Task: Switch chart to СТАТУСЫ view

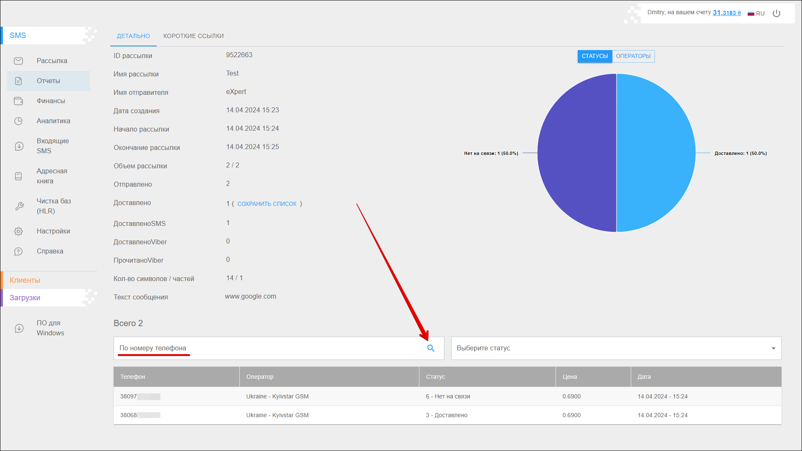Action: click(594, 56)
